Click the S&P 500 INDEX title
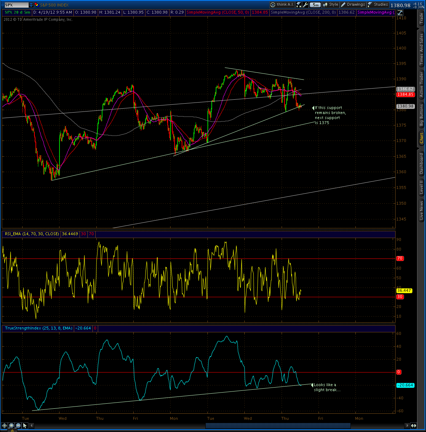The width and height of the screenshot is (426, 432). (x=54, y=5)
